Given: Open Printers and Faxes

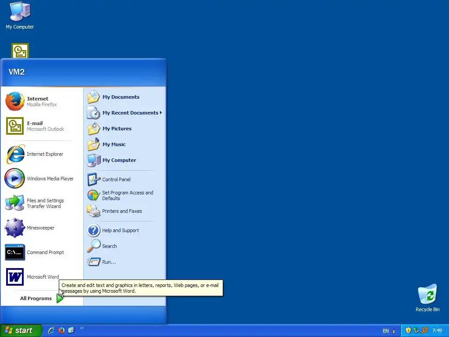Looking at the screenshot, I should (125, 211).
